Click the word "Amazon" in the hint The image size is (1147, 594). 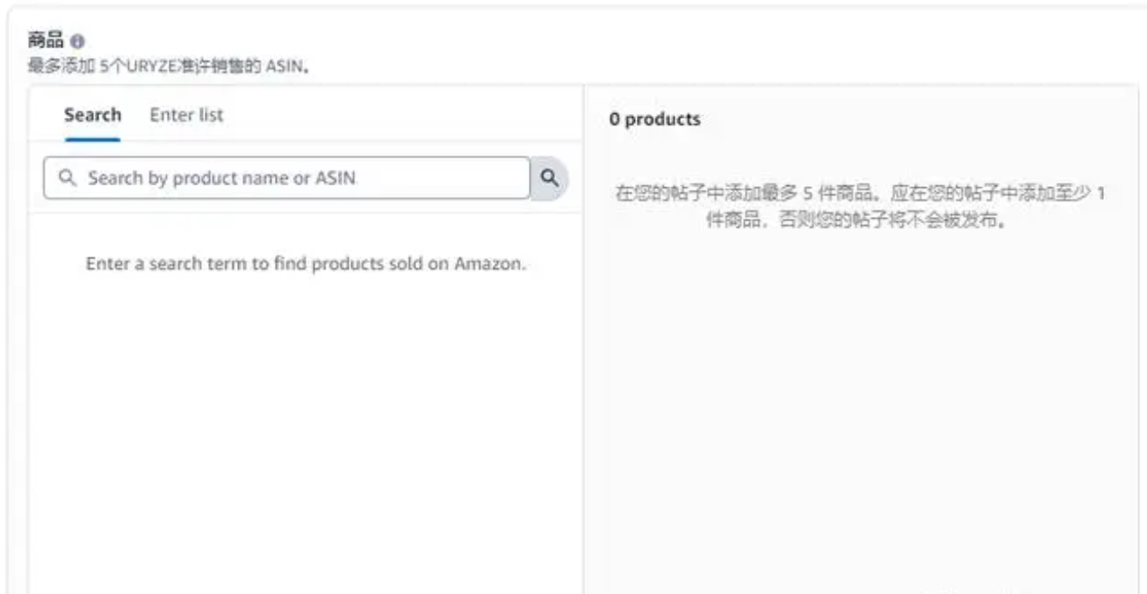tap(488, 264)
